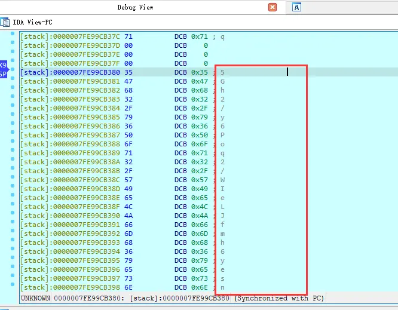This screenshot has width=398, height=310.
Task: Click the DCB 0x50 operand value
Action: [x=200, y=135]
